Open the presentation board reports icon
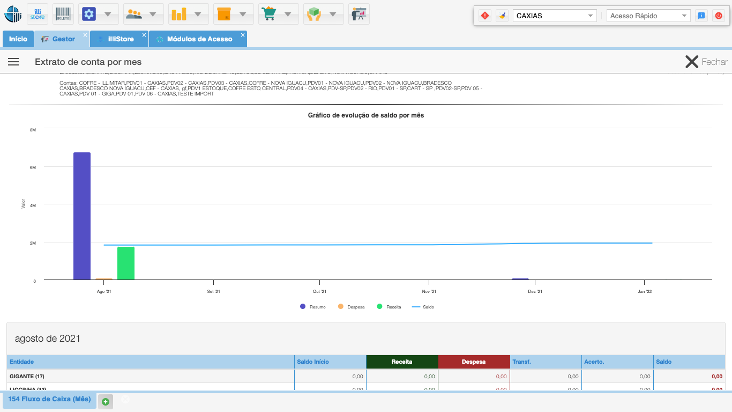732x412 pixels. [x=358, y=14]
